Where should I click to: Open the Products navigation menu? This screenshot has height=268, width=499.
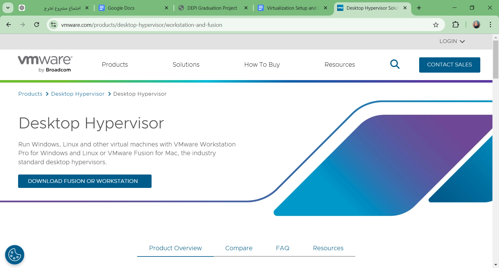pos(115,65)
